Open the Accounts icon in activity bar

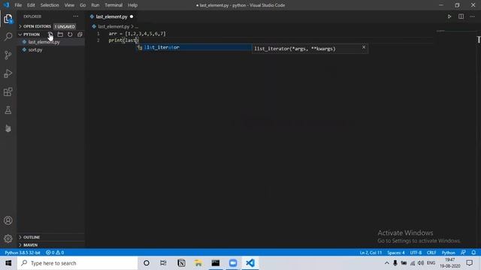click(x=8, y=220)
